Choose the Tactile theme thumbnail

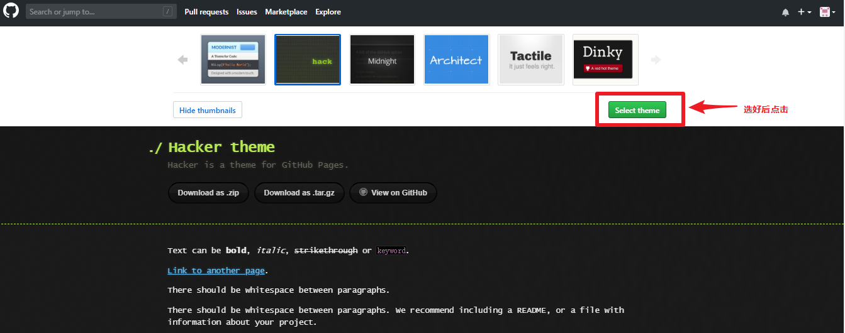(x=531, y=60)
